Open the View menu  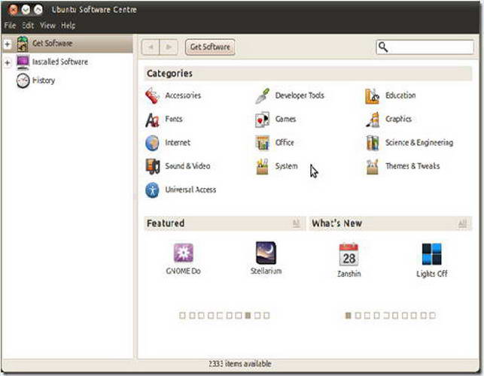pos(47,26)
